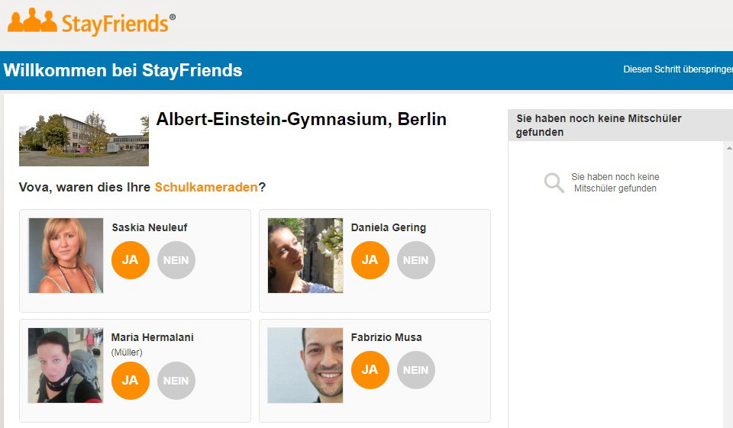
Task: Click the Albert-Einstein-Gymnasium, Berlin heading
Action: pyautogui.click(x=301, y=120)
